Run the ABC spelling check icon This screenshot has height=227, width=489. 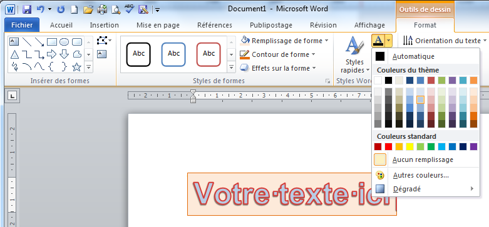tap(129, 9)
